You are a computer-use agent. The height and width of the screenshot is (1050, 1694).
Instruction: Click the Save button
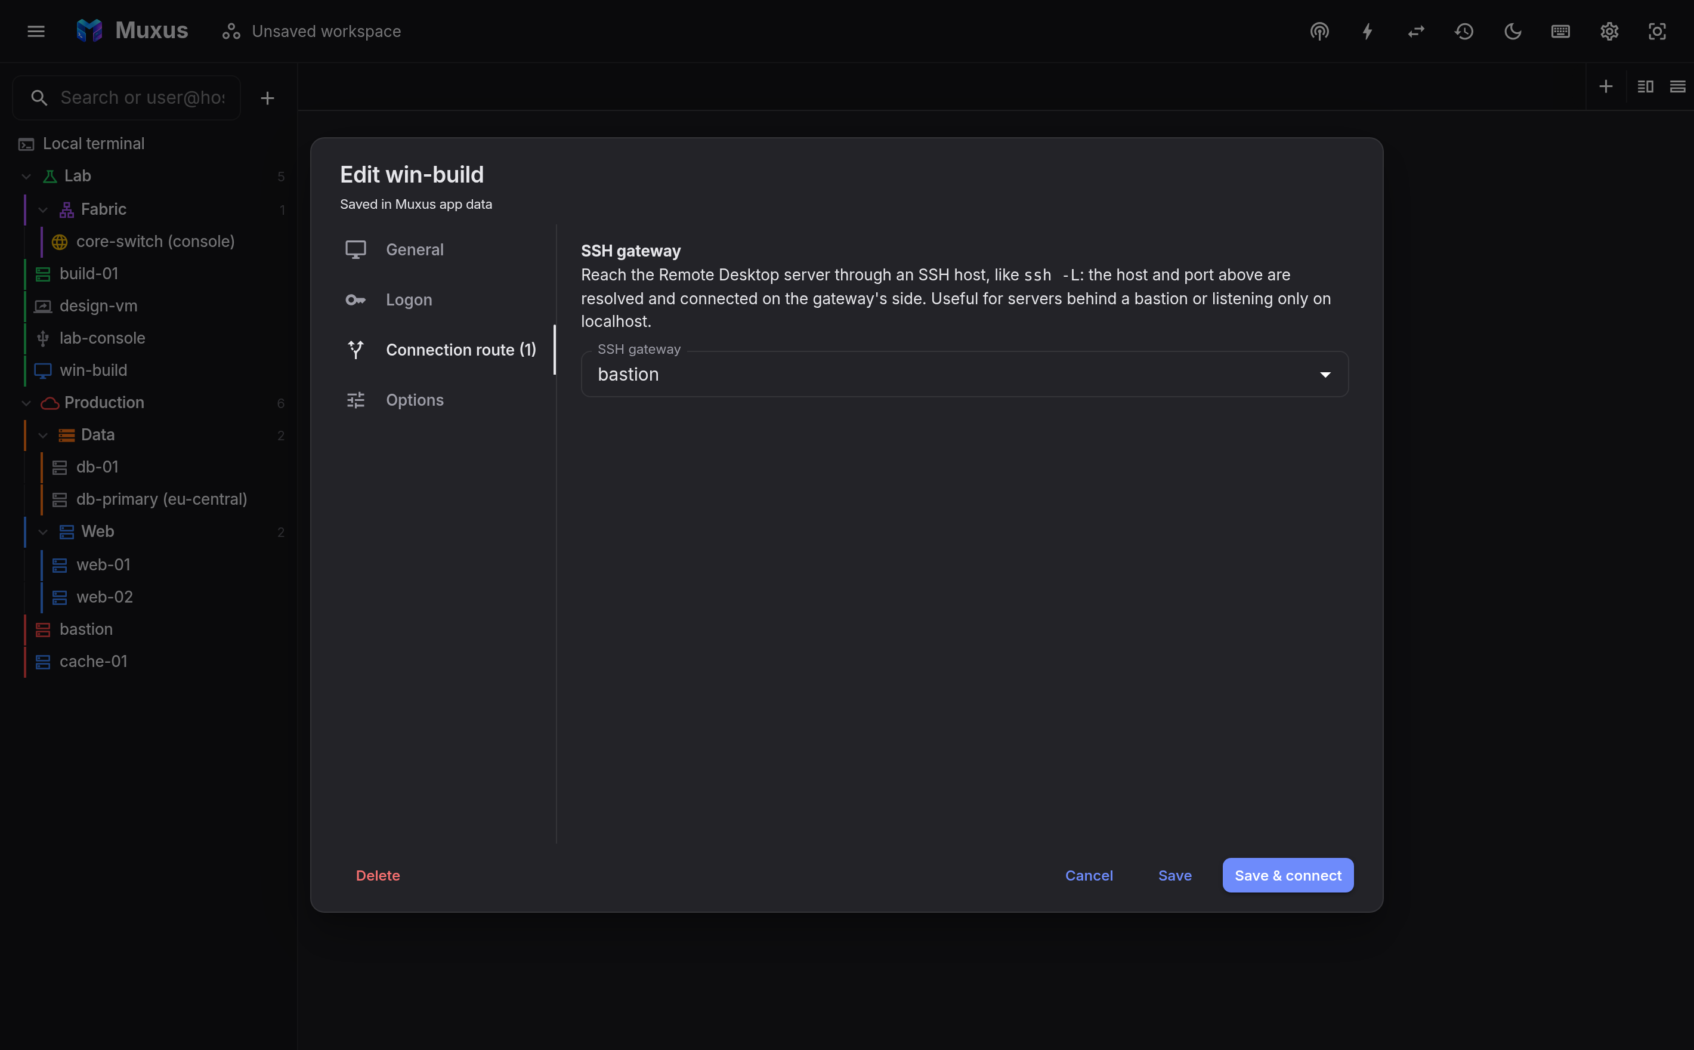[x=1174, y=876]
